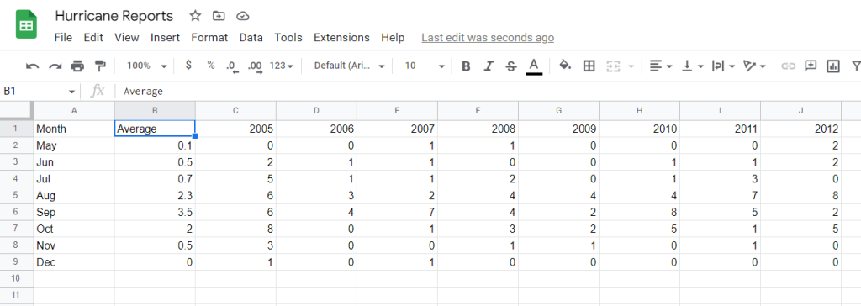The width and height of the screenshot is (861, 306).
Task: Toggle strikethrough formatting
Action: coord(511,66)
